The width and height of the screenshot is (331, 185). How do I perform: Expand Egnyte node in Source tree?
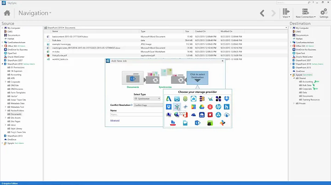(2, 143)
